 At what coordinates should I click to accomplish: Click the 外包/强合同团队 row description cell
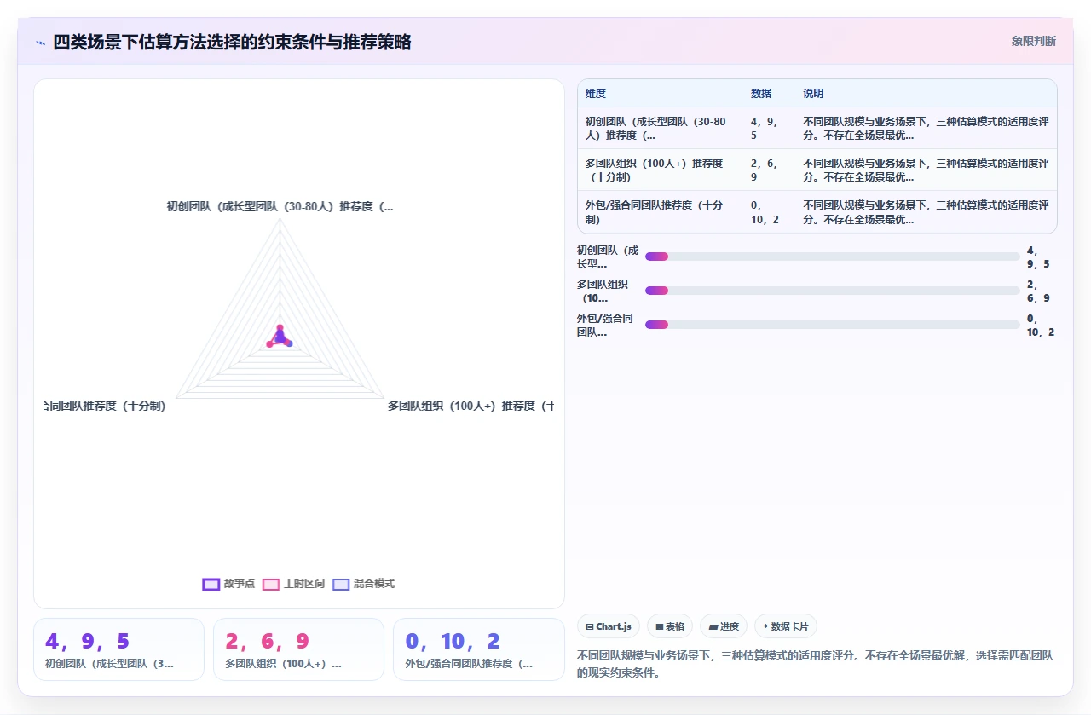(x=926, y=211)
